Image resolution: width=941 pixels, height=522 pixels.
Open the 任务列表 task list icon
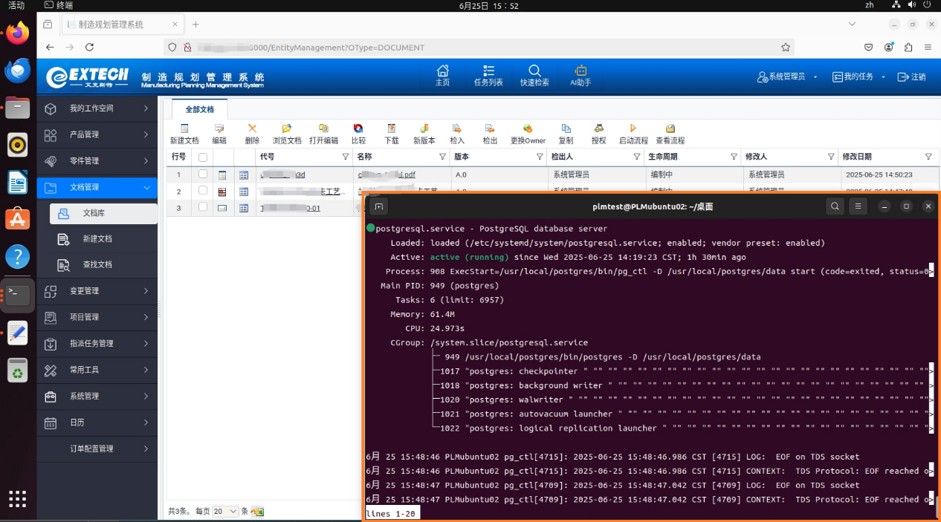pyautogui.click(x=488, y=71)
